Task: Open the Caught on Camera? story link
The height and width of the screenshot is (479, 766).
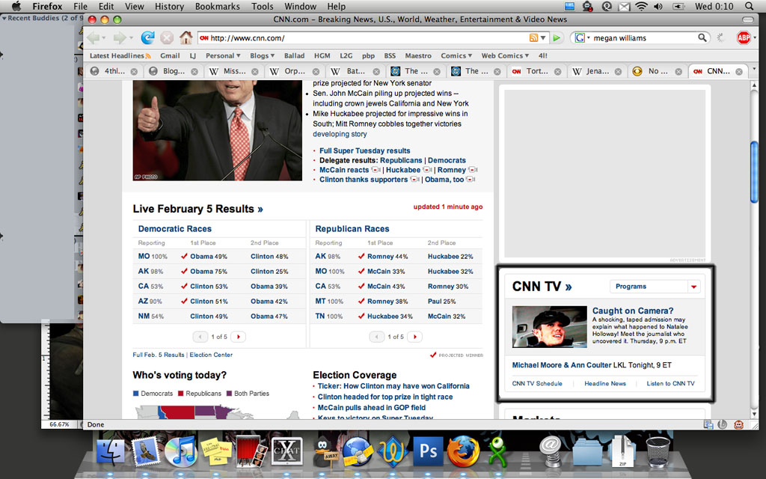Action: point(633,311)
